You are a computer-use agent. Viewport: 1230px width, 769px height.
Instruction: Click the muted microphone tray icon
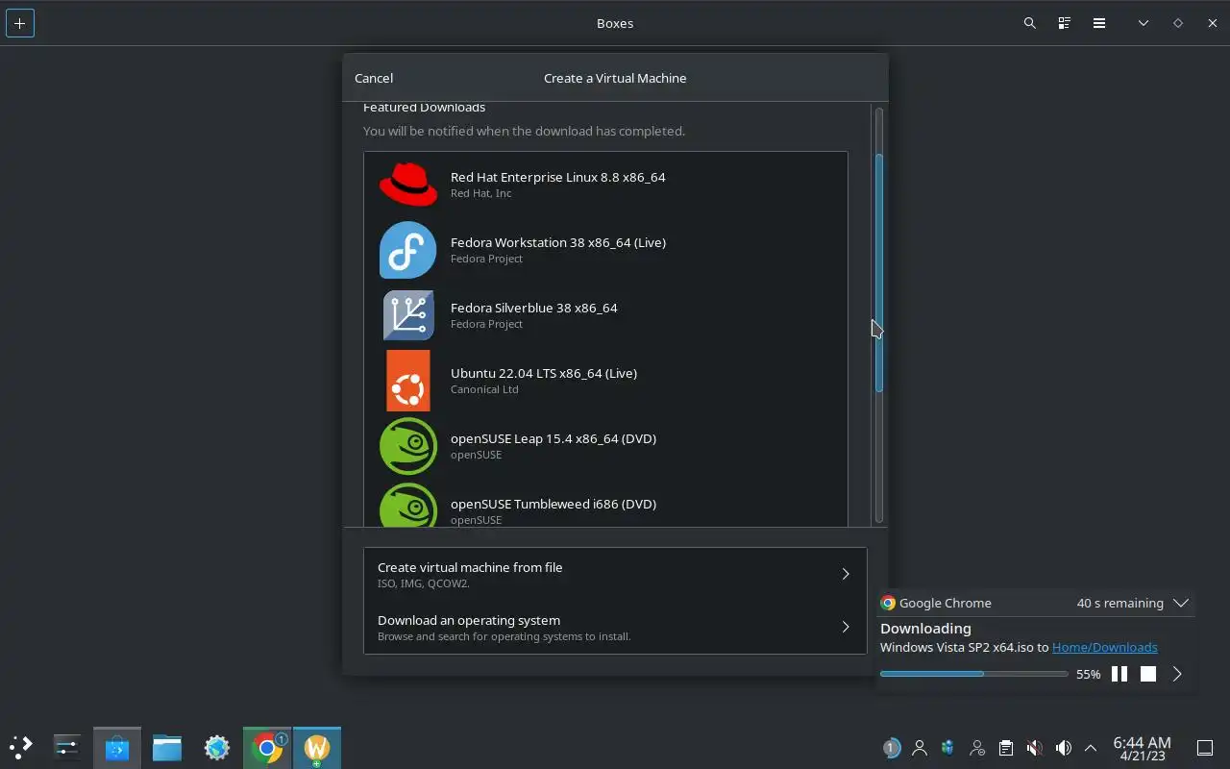(x=1034, y=748)
